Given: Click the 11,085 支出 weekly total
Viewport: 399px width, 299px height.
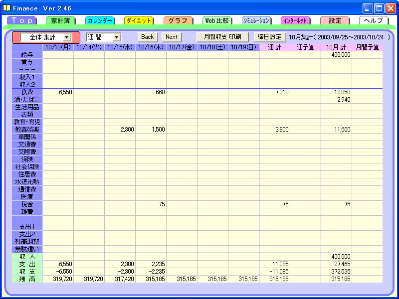Looking at the screenshot, I should coord(275,264).
